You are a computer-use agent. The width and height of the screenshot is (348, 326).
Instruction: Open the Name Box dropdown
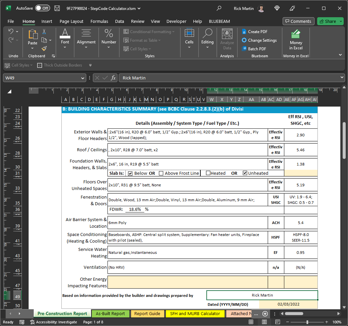point(83,78)
